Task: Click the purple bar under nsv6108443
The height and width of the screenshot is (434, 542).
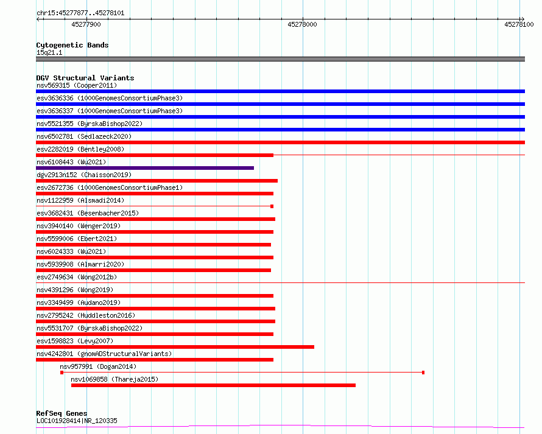Action: 145,168
